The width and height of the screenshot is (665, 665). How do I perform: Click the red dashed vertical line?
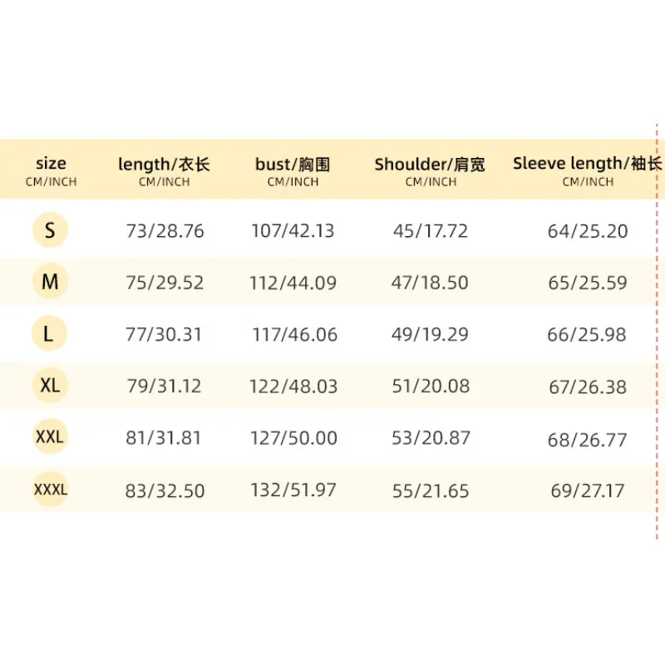tap(657, 331)
